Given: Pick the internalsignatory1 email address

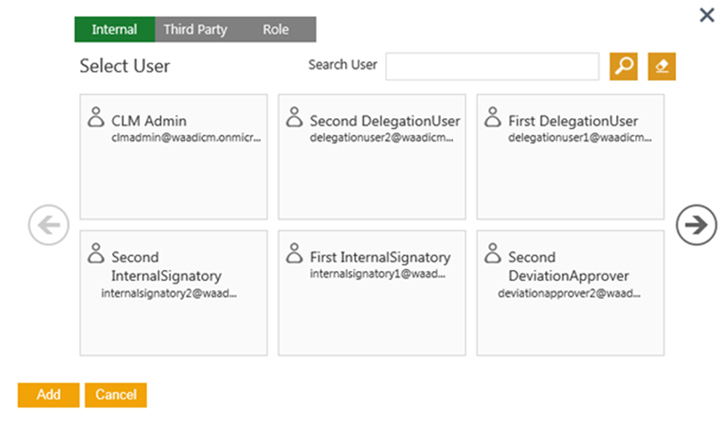Looking at the screenshot, I should pyautogui.click(x=379, y=273).
